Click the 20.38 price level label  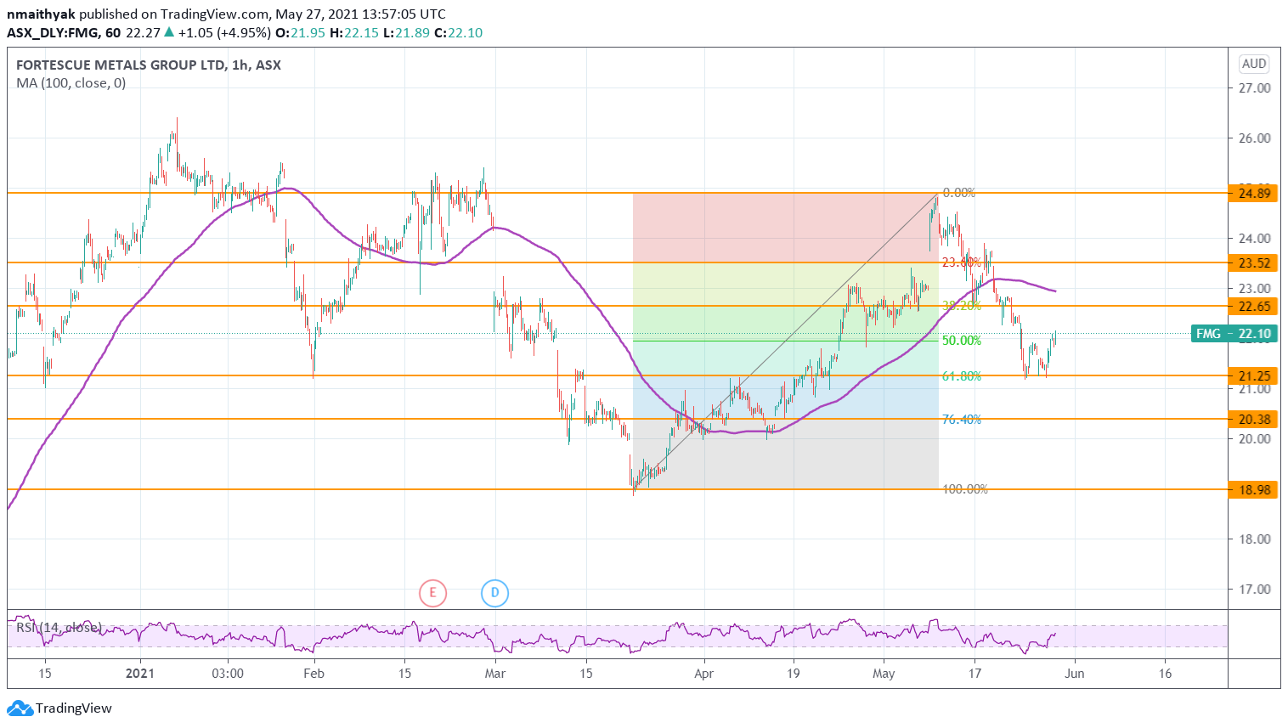[1252, 419]
